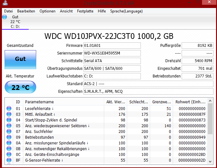This screenshot has width=217, height=168.
Task: Click raw value 0000000087F
Action: coord(192,114)
